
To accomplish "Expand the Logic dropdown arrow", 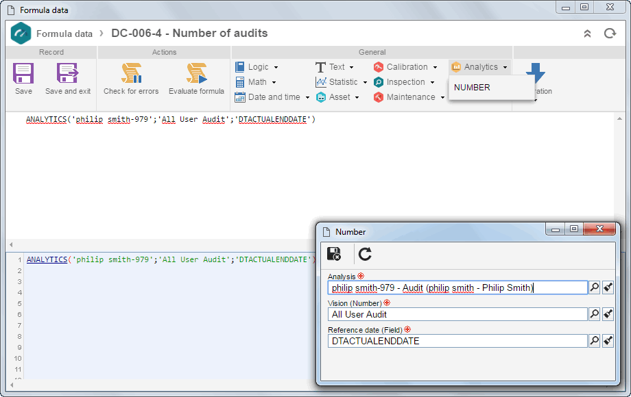I will pos(276,68).
